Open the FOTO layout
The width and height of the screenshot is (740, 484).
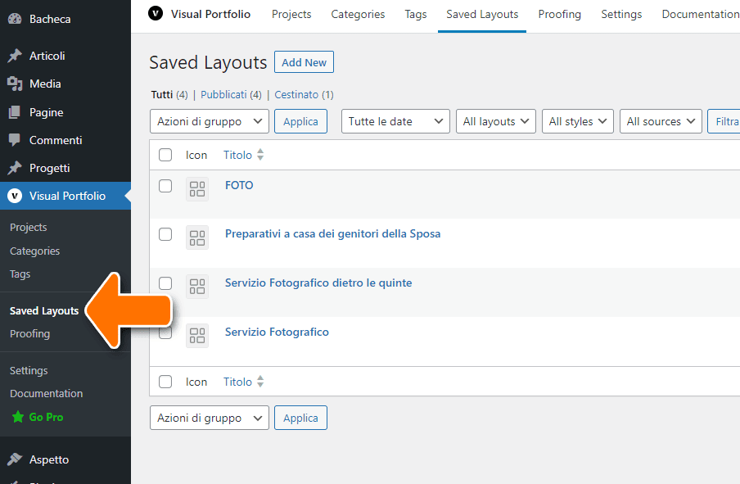tap(239, 185)
